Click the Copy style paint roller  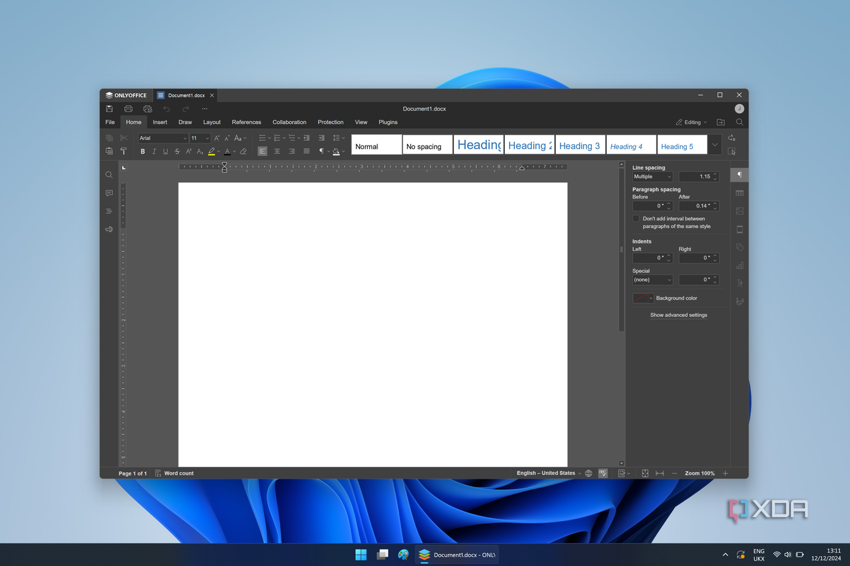pos(124,152)
